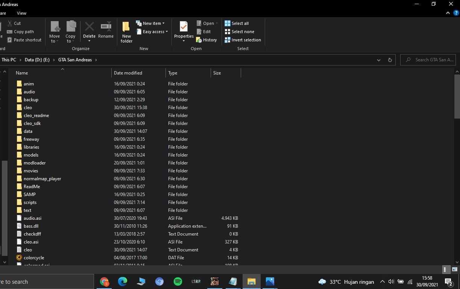Open the LSRP app in taskbar
This screenshot has width=460, height=289.
(x=196, y=281)
